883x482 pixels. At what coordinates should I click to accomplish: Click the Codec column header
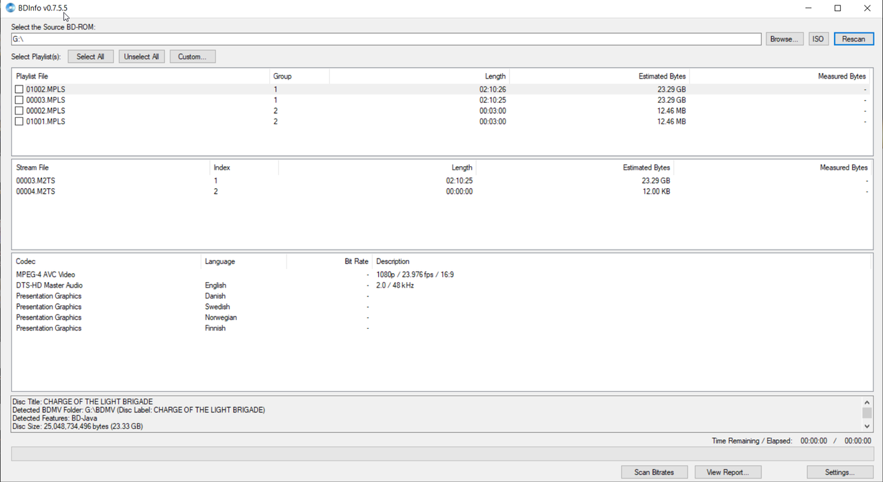click(107, 261)
